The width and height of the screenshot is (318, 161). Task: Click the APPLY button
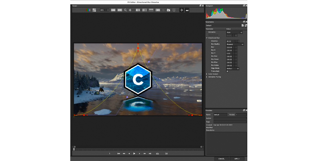[x=237, y=159]
